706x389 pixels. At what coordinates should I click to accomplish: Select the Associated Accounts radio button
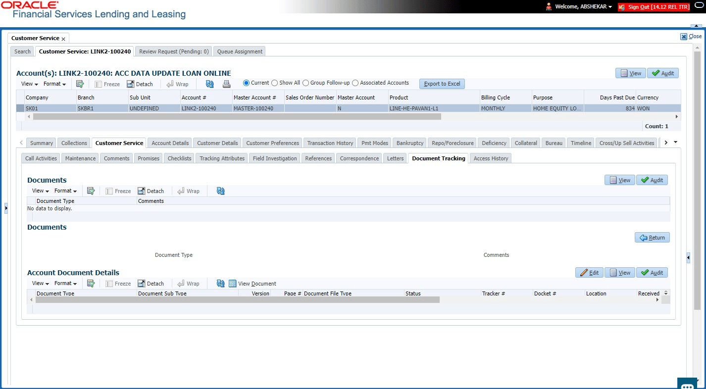(x=355, y=83)
